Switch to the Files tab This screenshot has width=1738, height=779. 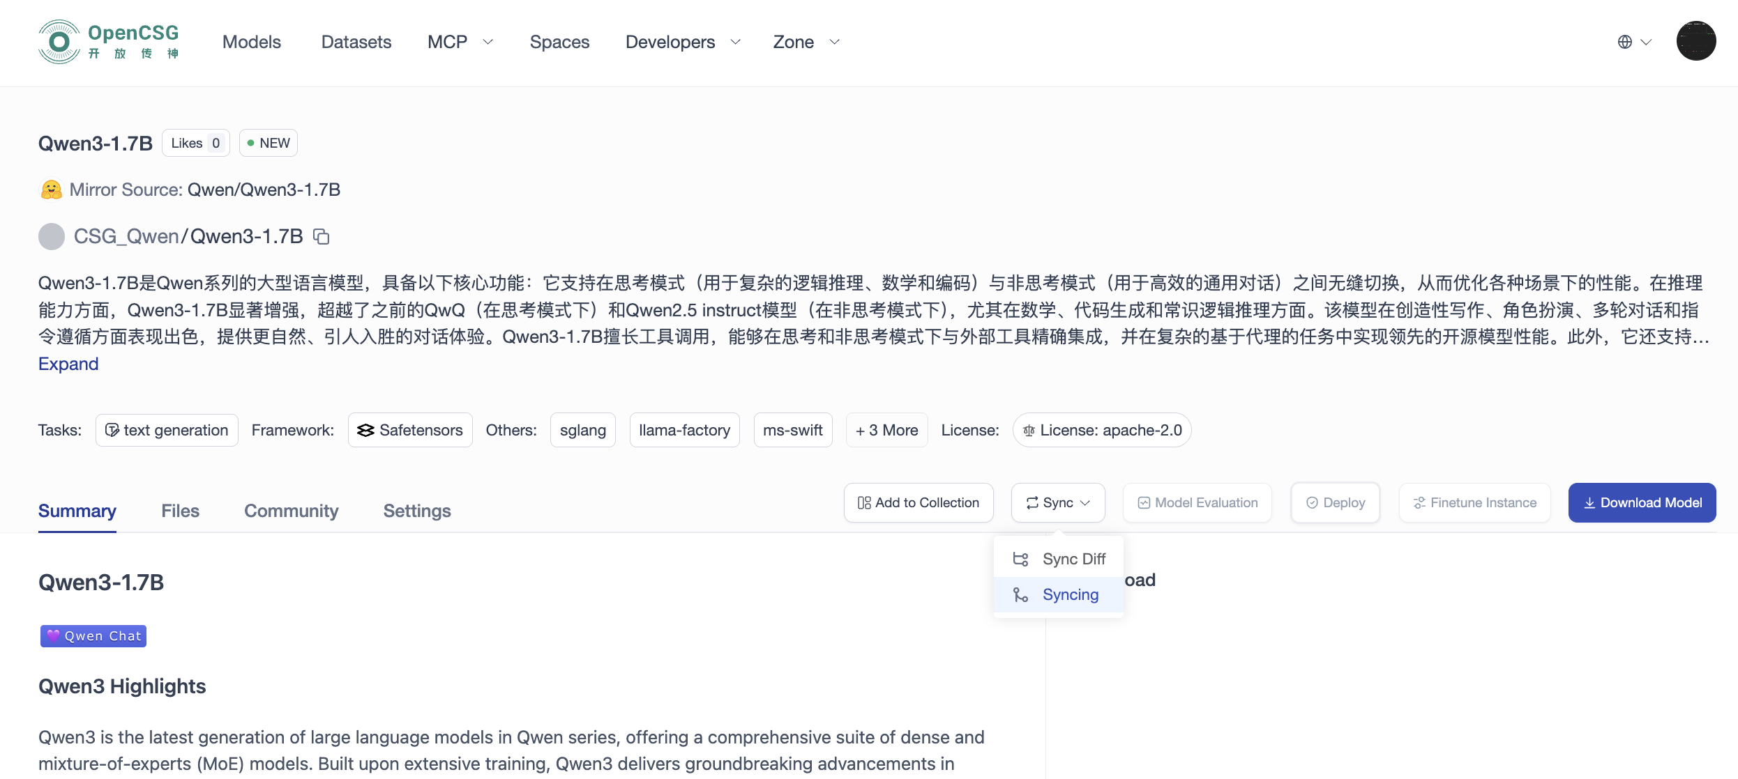click(x=180, y=511)
